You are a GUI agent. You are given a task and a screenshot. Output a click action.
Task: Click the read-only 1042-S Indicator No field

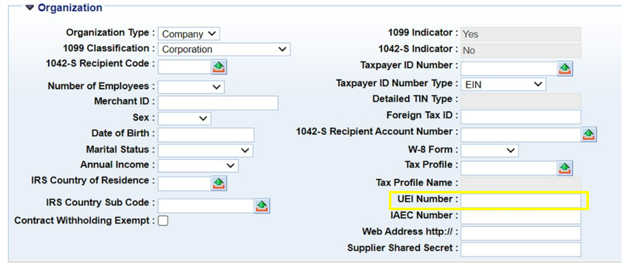[521, 50]
